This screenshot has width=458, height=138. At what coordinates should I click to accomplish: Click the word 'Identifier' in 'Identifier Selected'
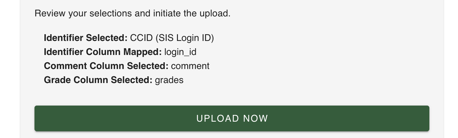[64, 38]
